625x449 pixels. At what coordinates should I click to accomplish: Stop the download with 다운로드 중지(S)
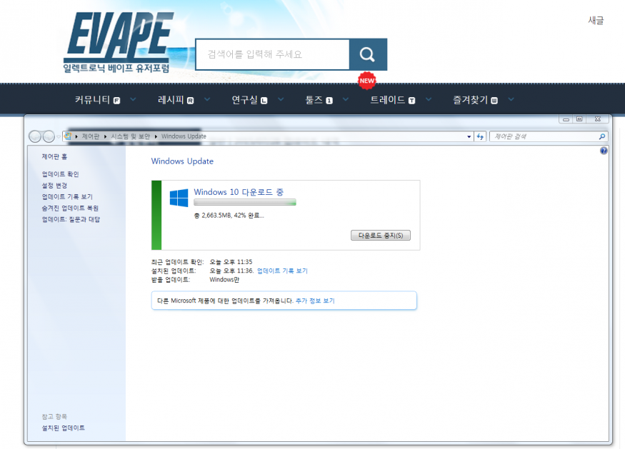(x=381, y=235)
